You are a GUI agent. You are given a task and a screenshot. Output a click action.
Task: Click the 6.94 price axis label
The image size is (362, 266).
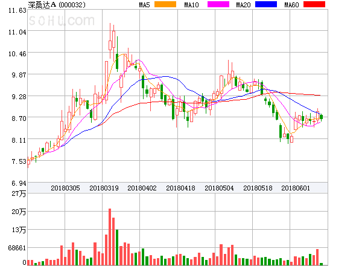[x=19, y=183]
